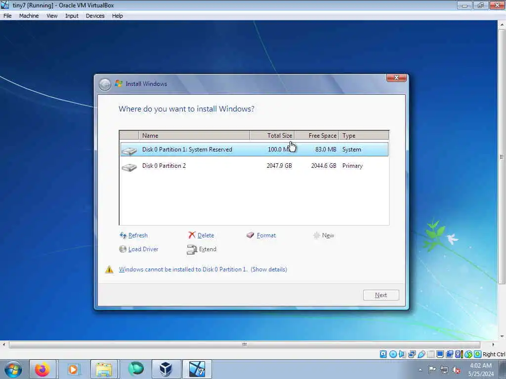Image resolution: width=506 pixels, height=379 pixels.
Task: Click the optical disk icon in VirtualBox status bar
Action: (x=393, y=354)
